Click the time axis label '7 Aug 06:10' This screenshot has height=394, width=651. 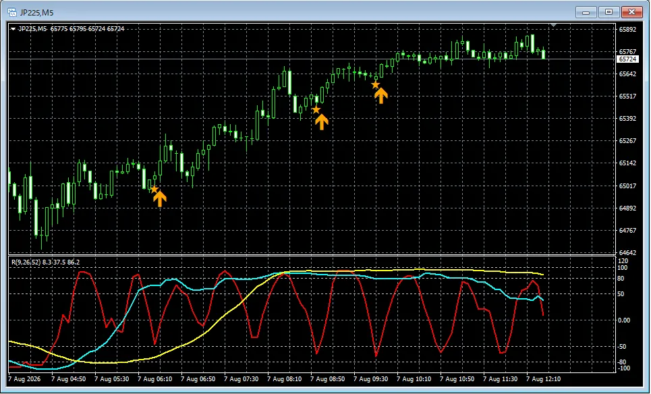155,379
